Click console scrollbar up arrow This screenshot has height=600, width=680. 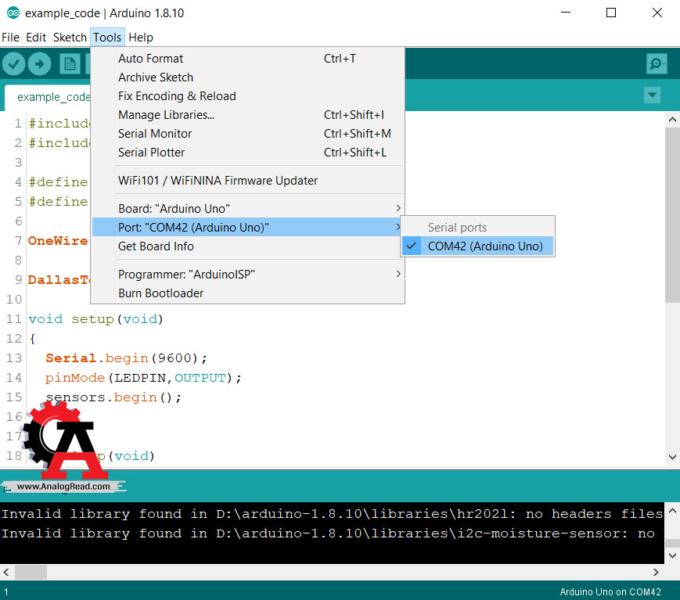(672, 510)
